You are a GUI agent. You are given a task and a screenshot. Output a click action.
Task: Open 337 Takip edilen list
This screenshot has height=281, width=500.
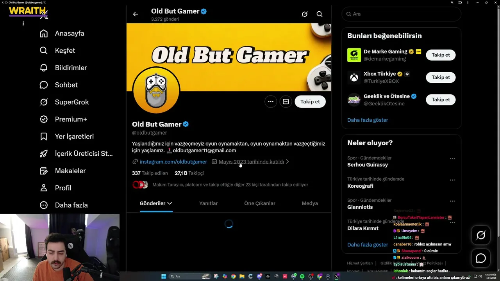[150, 173]
